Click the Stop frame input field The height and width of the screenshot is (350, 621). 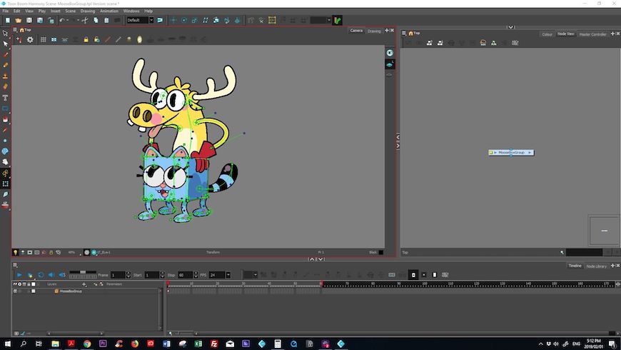tap(185, 275)
